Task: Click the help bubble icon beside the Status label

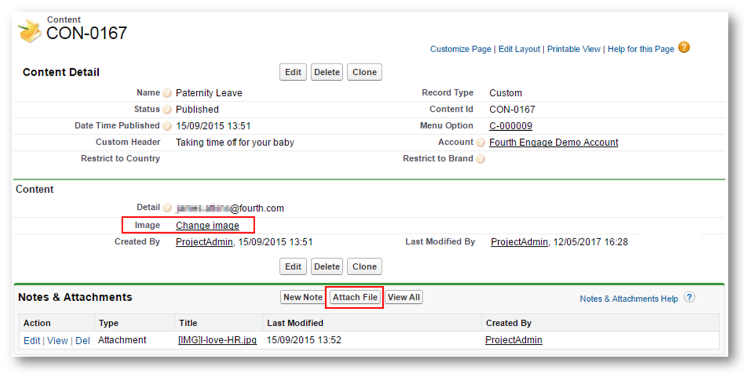Action: point(167,110)
